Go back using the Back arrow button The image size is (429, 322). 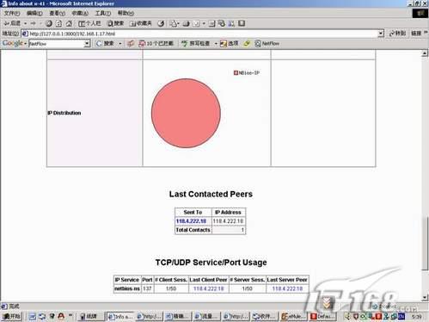(x=12, y=23)
